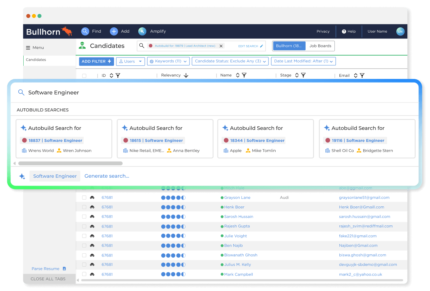Click the ID column filter icon

point(118,75)
